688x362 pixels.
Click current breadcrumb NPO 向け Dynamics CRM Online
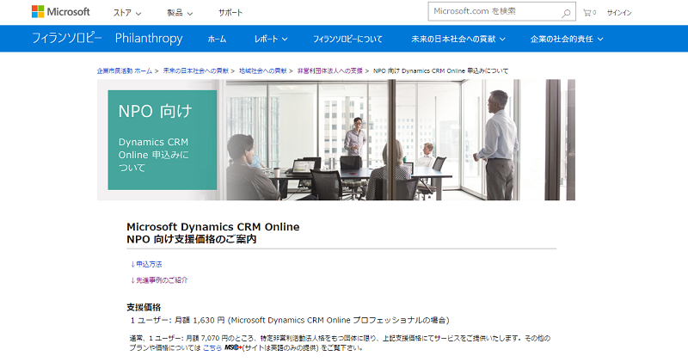[440, 71]
